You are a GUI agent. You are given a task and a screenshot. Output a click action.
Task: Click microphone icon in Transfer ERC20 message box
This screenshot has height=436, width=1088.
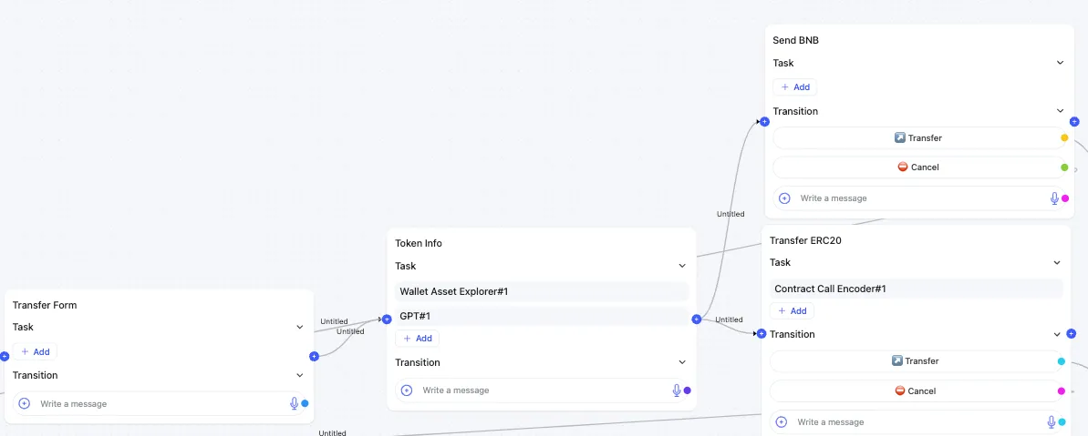pos(1052,422)
